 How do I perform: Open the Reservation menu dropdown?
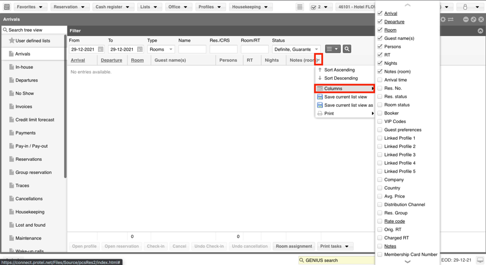[69, 7]
